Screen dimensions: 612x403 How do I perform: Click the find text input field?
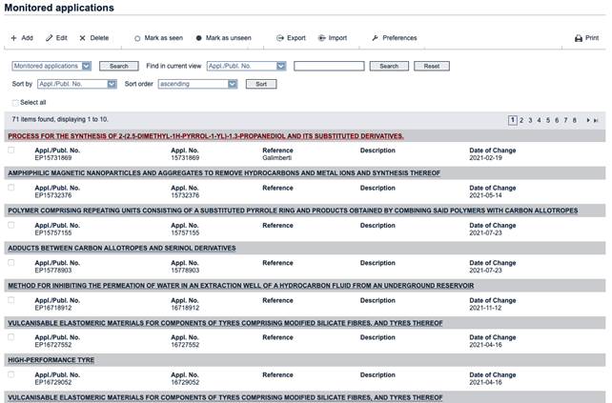pos(329,66)
